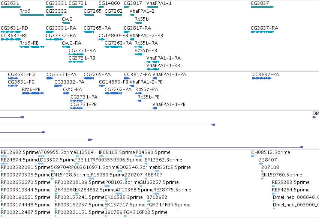Viewport: 319px width, 218px height.
Task: Select the VhaPPA1-2-RB transcript label
Action: tap(146, 35)
